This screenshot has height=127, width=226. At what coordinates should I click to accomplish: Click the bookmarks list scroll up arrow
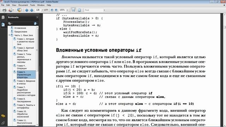(37, 27)
